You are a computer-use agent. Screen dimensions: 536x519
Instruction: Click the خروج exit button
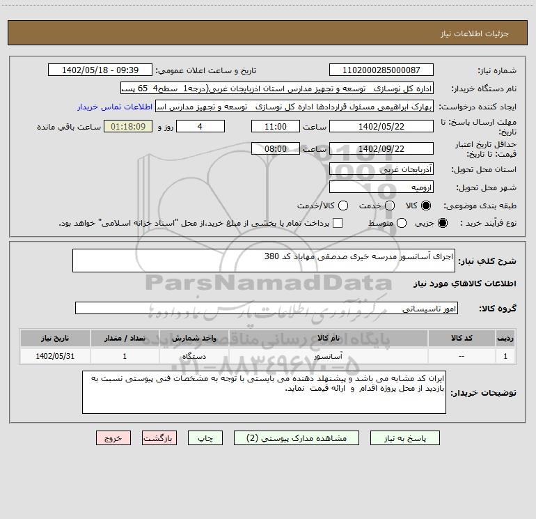pos(113,438)
